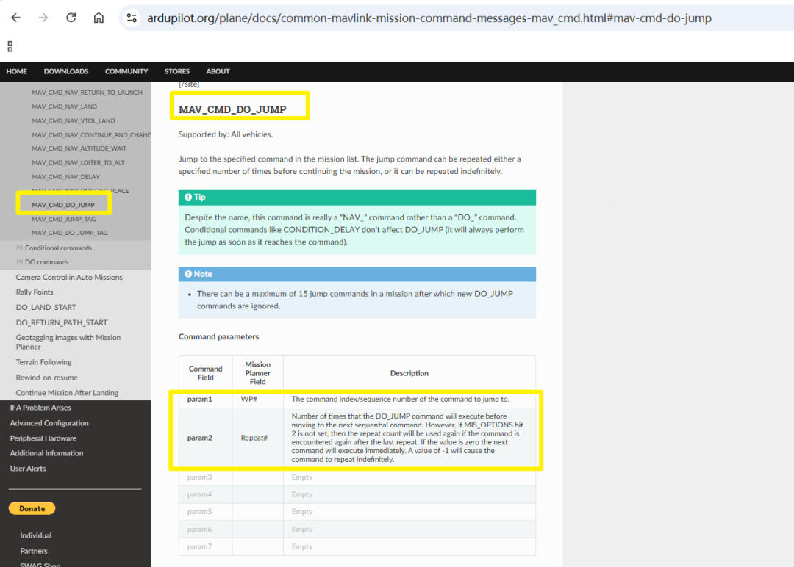The image size is (794, 567).
Task: Reload the page with refresh icon
Action: [x=71, y=18]
